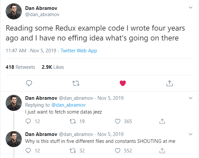The width and height of the screenshot is (199, 158).
Task: Open Dan Abramov's large profile avatar
Action: 14,11
